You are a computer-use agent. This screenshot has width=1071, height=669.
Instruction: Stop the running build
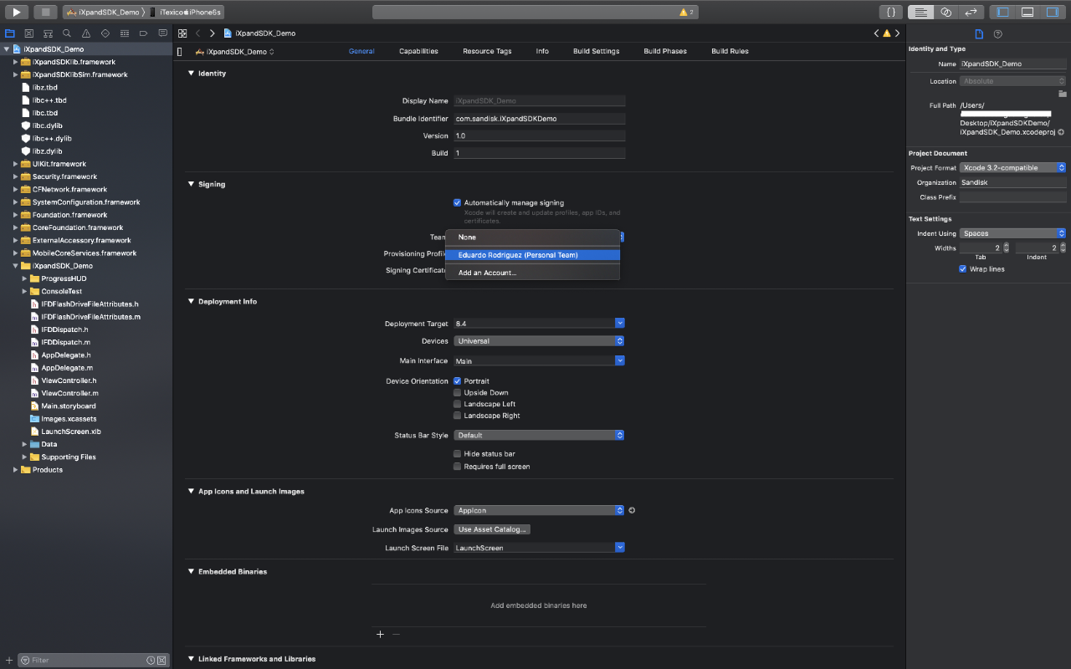pyautogui.click(x=45, y=13)
